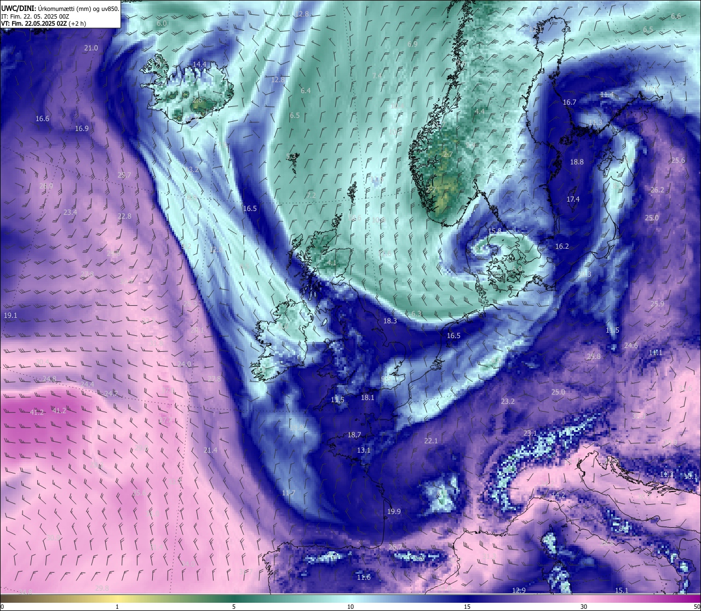Pick the 16.2 map value
This screenshot has height=611, width=701.
tap(562, 247)
